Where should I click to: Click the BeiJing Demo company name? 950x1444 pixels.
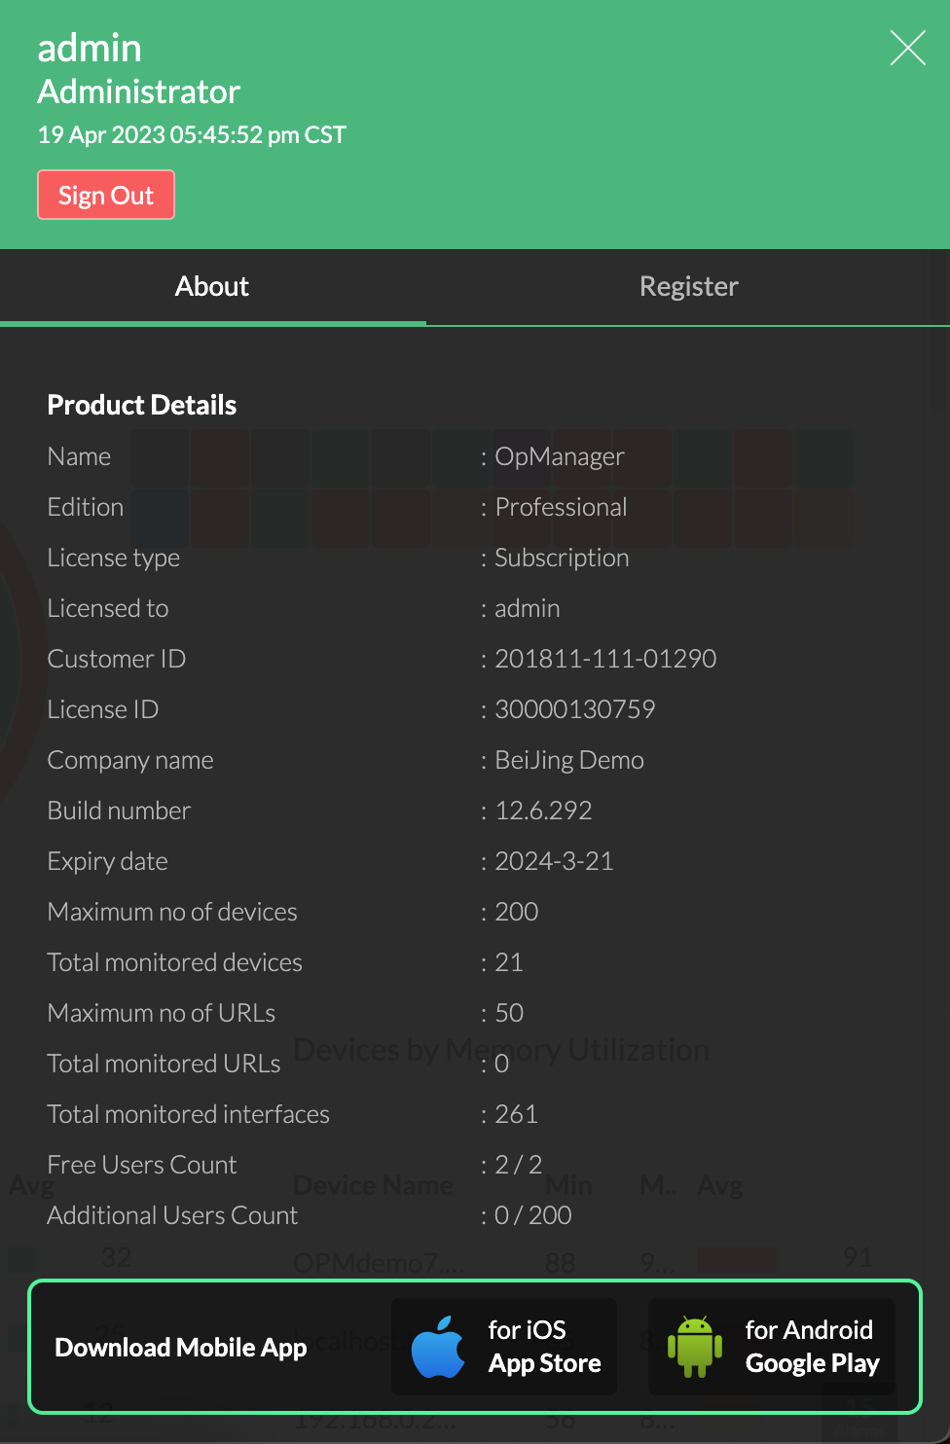coord(569,760)
